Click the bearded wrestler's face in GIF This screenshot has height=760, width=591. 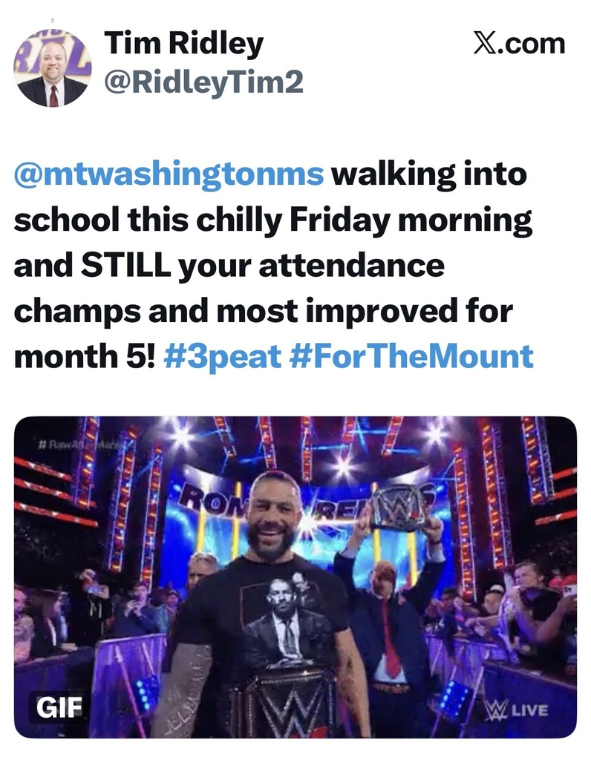pyautogui.click(x=274, y=512)
